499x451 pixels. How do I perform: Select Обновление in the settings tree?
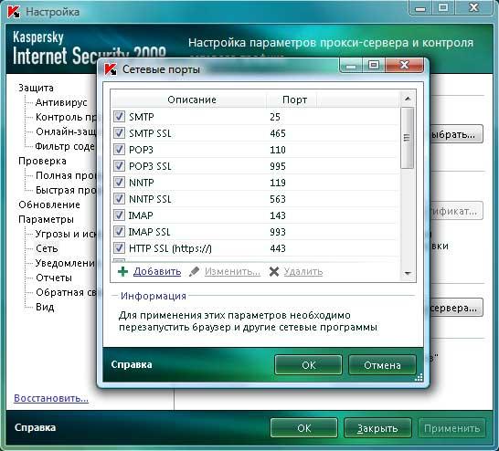pyautogui.click(x=49, y=205)
